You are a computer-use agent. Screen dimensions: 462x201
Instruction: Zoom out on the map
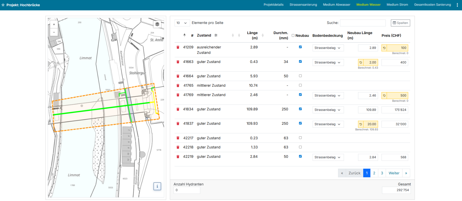[54, 32]
